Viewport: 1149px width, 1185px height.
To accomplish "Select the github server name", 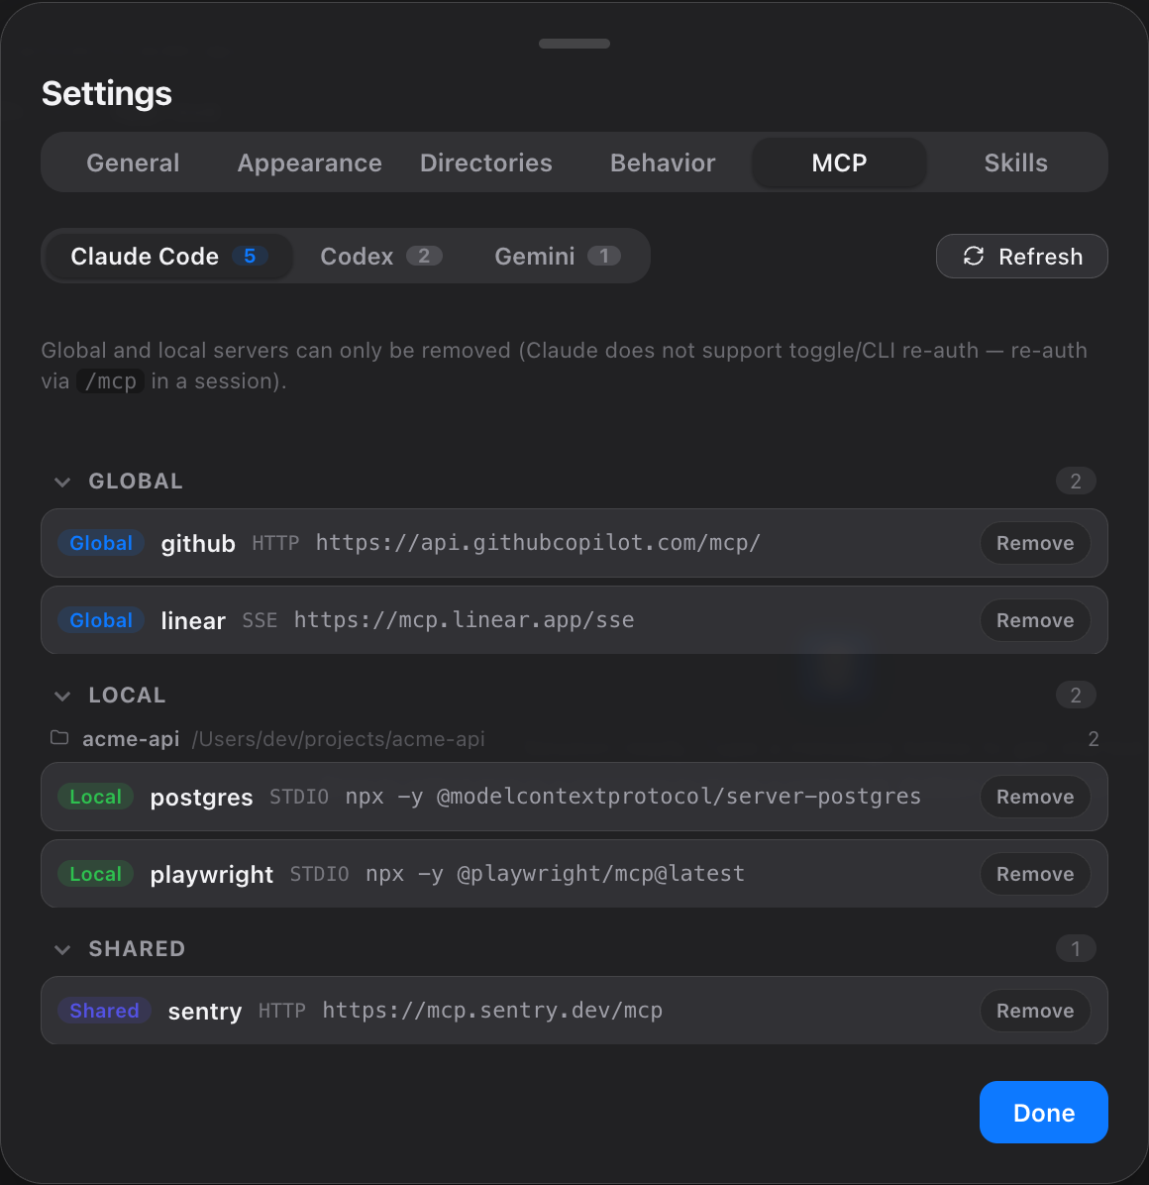I will point(198,543).
